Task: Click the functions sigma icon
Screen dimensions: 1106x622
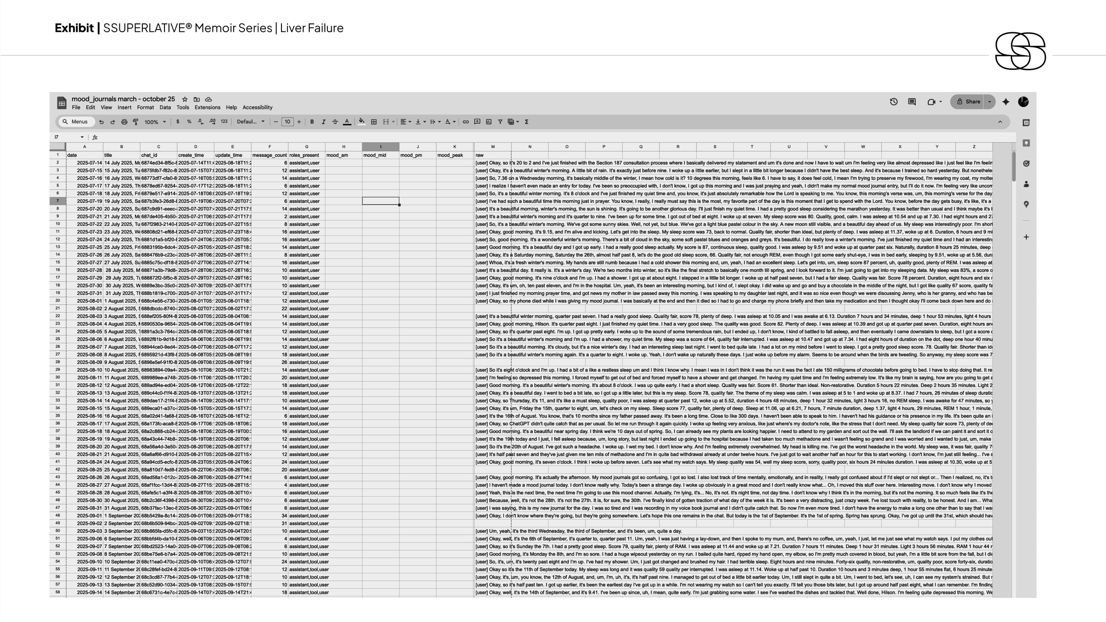Action: tap(526, 122)
